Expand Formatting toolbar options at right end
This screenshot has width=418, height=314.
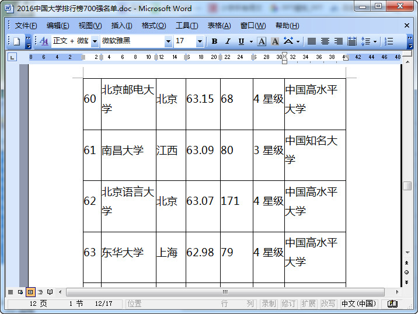click(x=410, y=41)
